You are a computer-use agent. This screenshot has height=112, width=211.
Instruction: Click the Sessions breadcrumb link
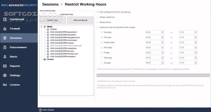[x=50, y=4]
